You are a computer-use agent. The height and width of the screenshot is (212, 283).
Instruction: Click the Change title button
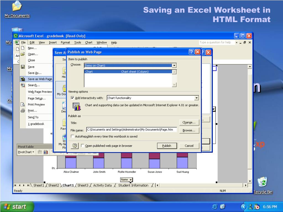pos(189,122)
